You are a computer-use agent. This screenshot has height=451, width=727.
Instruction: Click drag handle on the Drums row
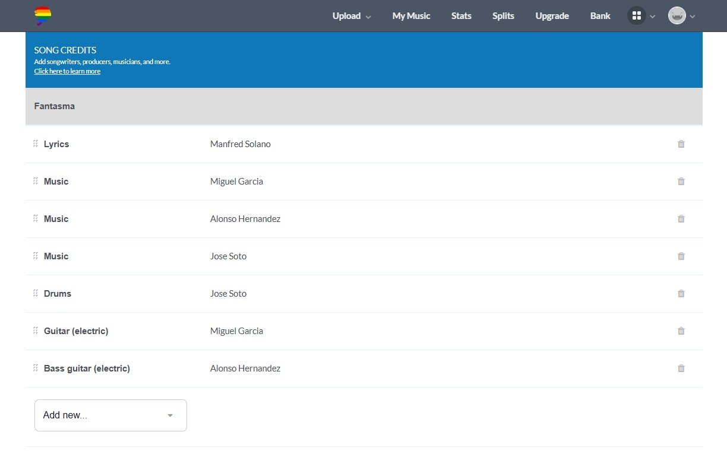[x=36, y=293]
